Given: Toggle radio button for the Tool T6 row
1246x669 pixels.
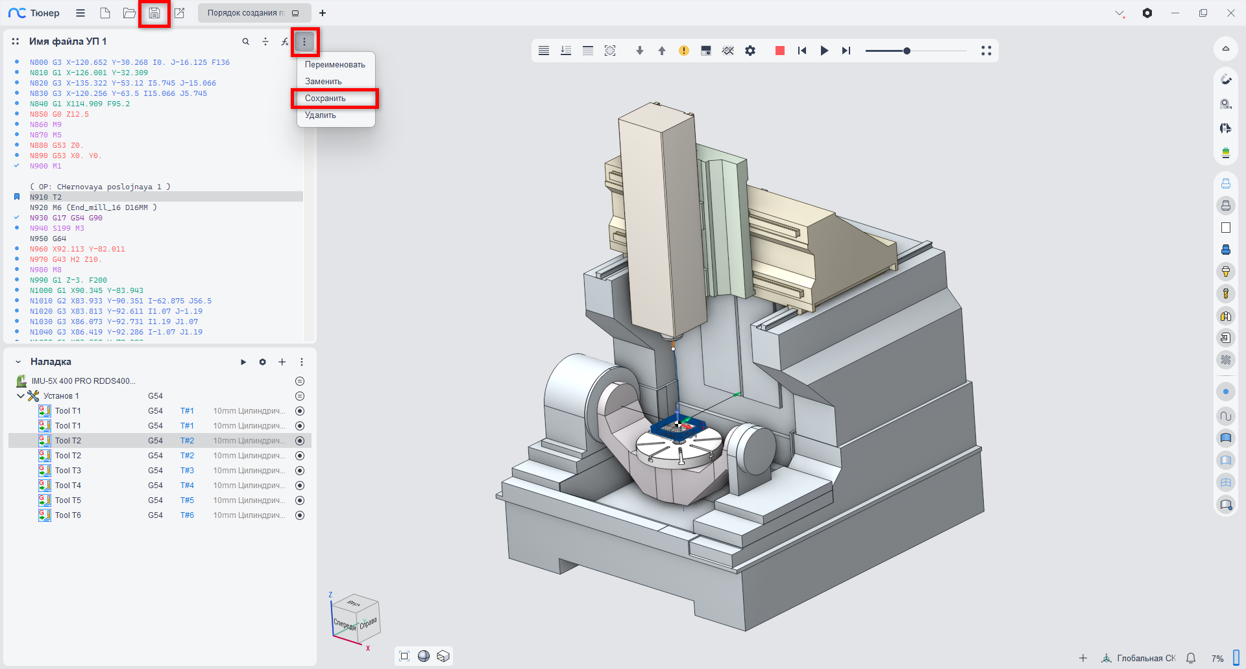Looking at the screenshot, I should coord(300,515).
